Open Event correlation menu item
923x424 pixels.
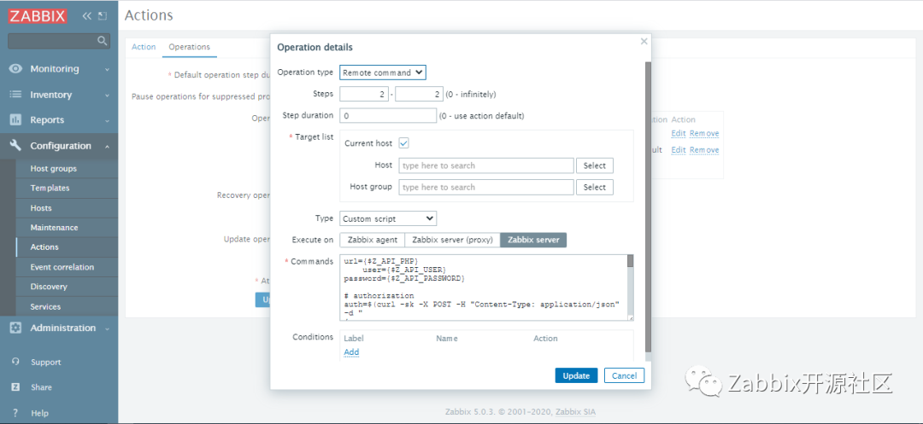click(x=62, y=267)
